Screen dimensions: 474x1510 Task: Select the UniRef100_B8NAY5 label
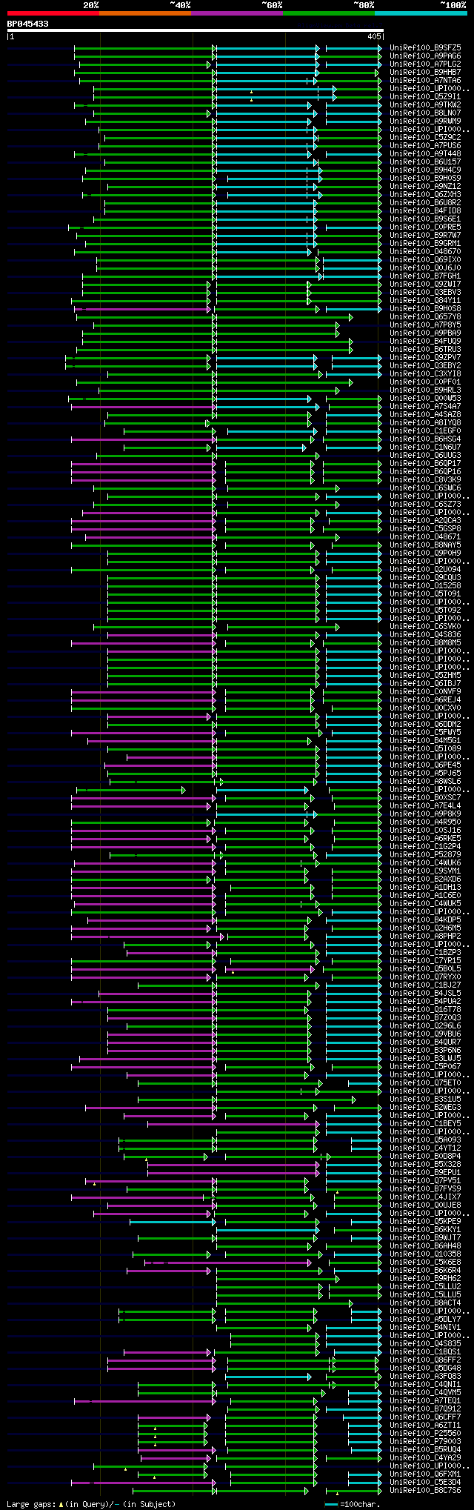425,545
